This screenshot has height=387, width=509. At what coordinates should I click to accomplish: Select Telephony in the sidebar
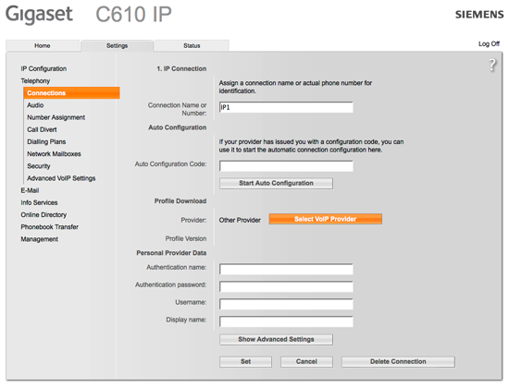[35, 80]
